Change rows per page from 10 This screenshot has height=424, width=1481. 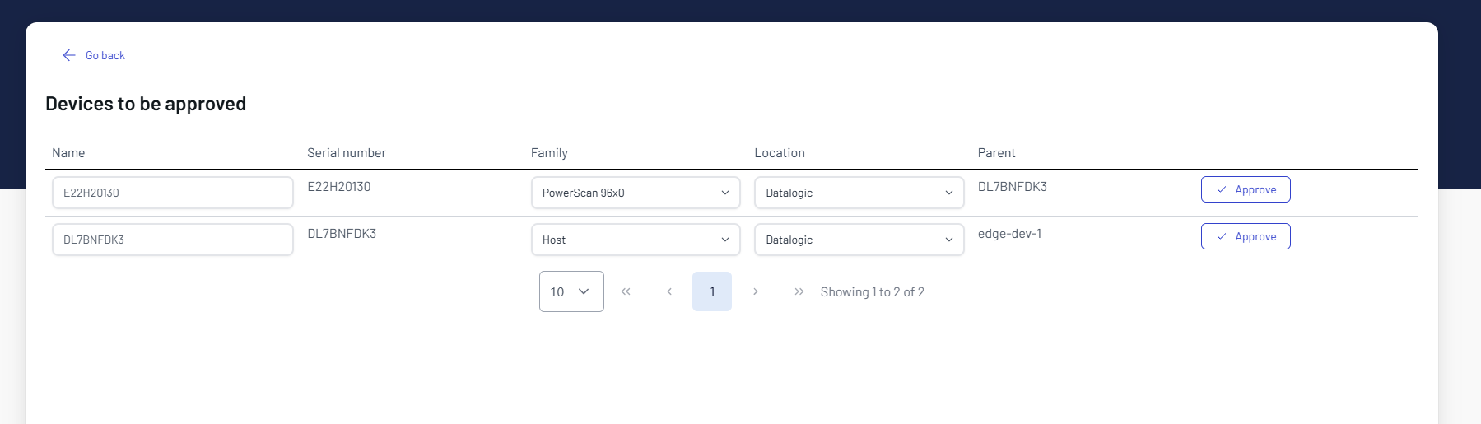(x=571, y=291)
